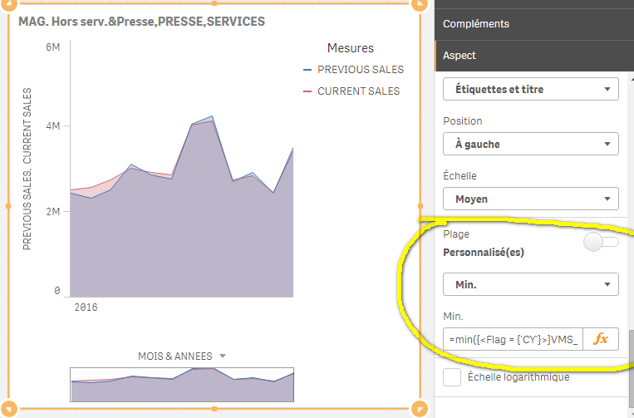Click the chart's left-middle resize handle
The width and height of the screenshot is (634, 418).
(x=8, y=205)
